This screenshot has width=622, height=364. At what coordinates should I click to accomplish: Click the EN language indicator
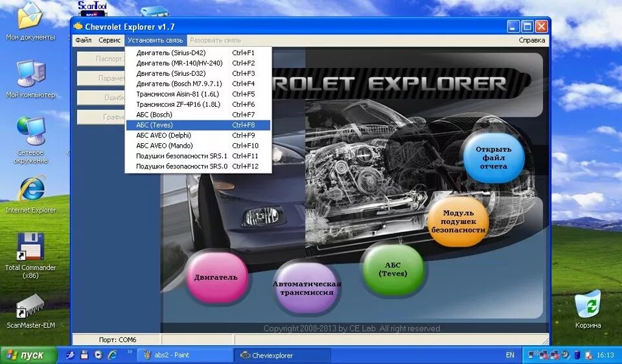tap(510, 356)
